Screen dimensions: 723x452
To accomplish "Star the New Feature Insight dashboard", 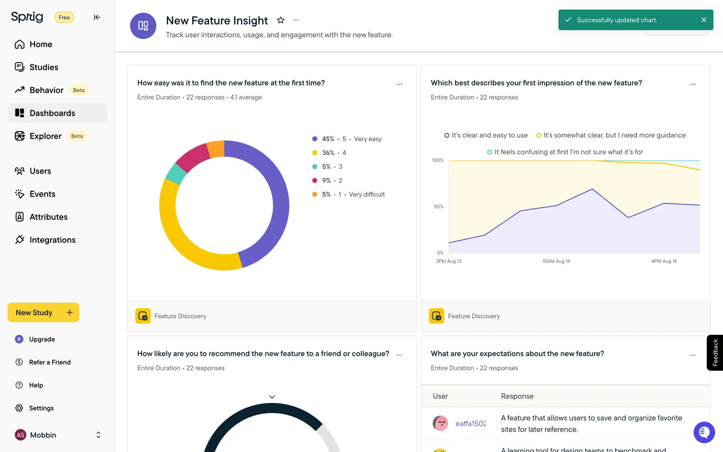I will click(x=281, y=20).
